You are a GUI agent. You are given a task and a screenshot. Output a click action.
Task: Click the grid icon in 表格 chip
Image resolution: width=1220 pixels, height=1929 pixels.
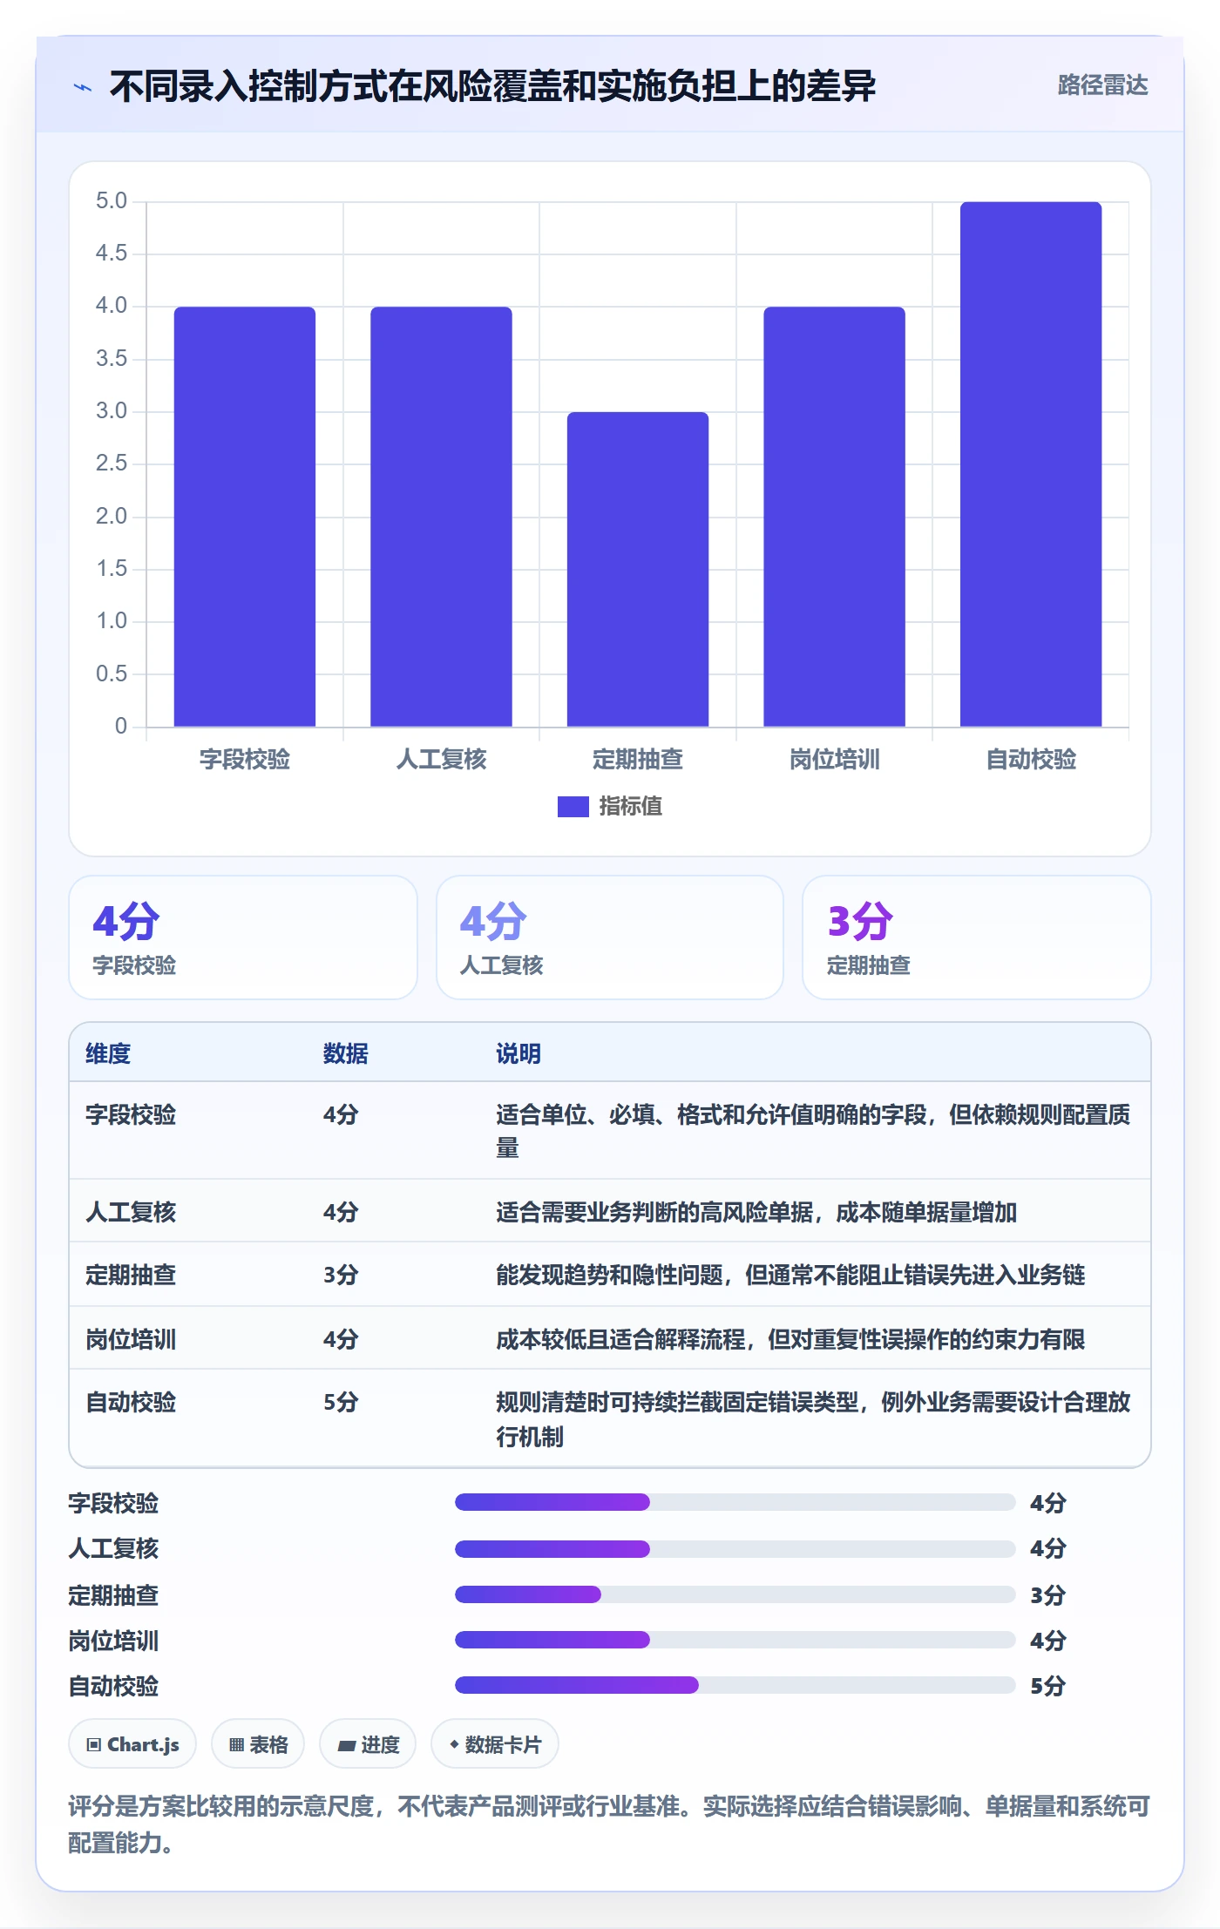(x=236, y=1745)
